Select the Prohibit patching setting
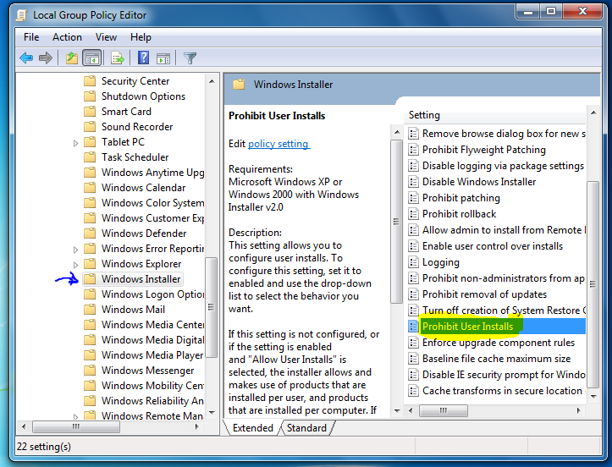The height and width of the screenshot is (467, 612). point(461,198)
